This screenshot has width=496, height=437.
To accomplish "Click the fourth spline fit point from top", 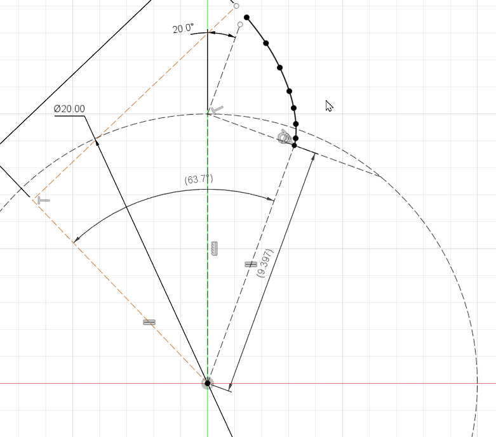I will 289,91.
